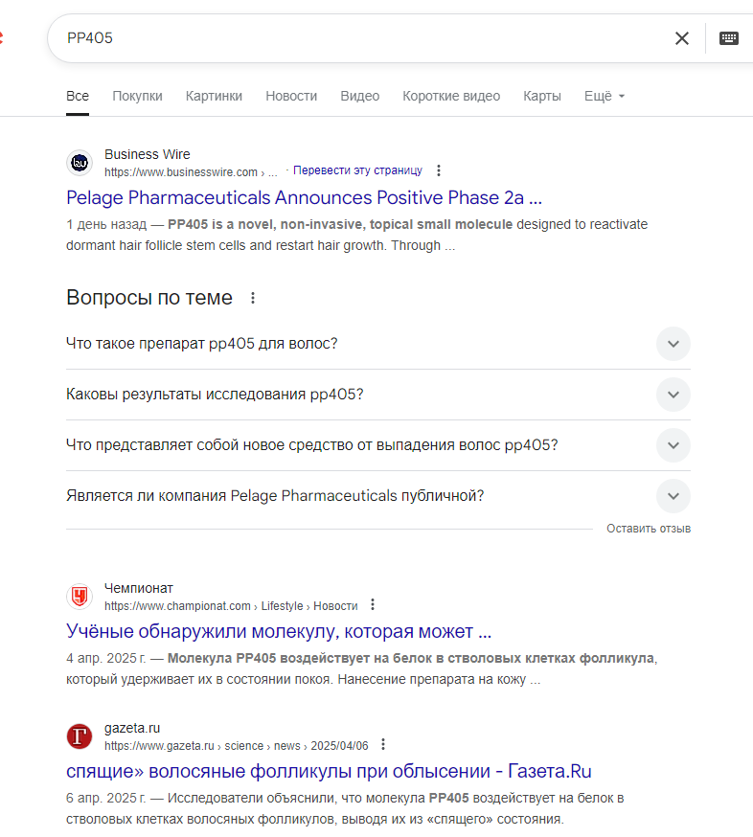Clear the PP405 search query
This screenshot has width=753, height=837.
(682, 38)
